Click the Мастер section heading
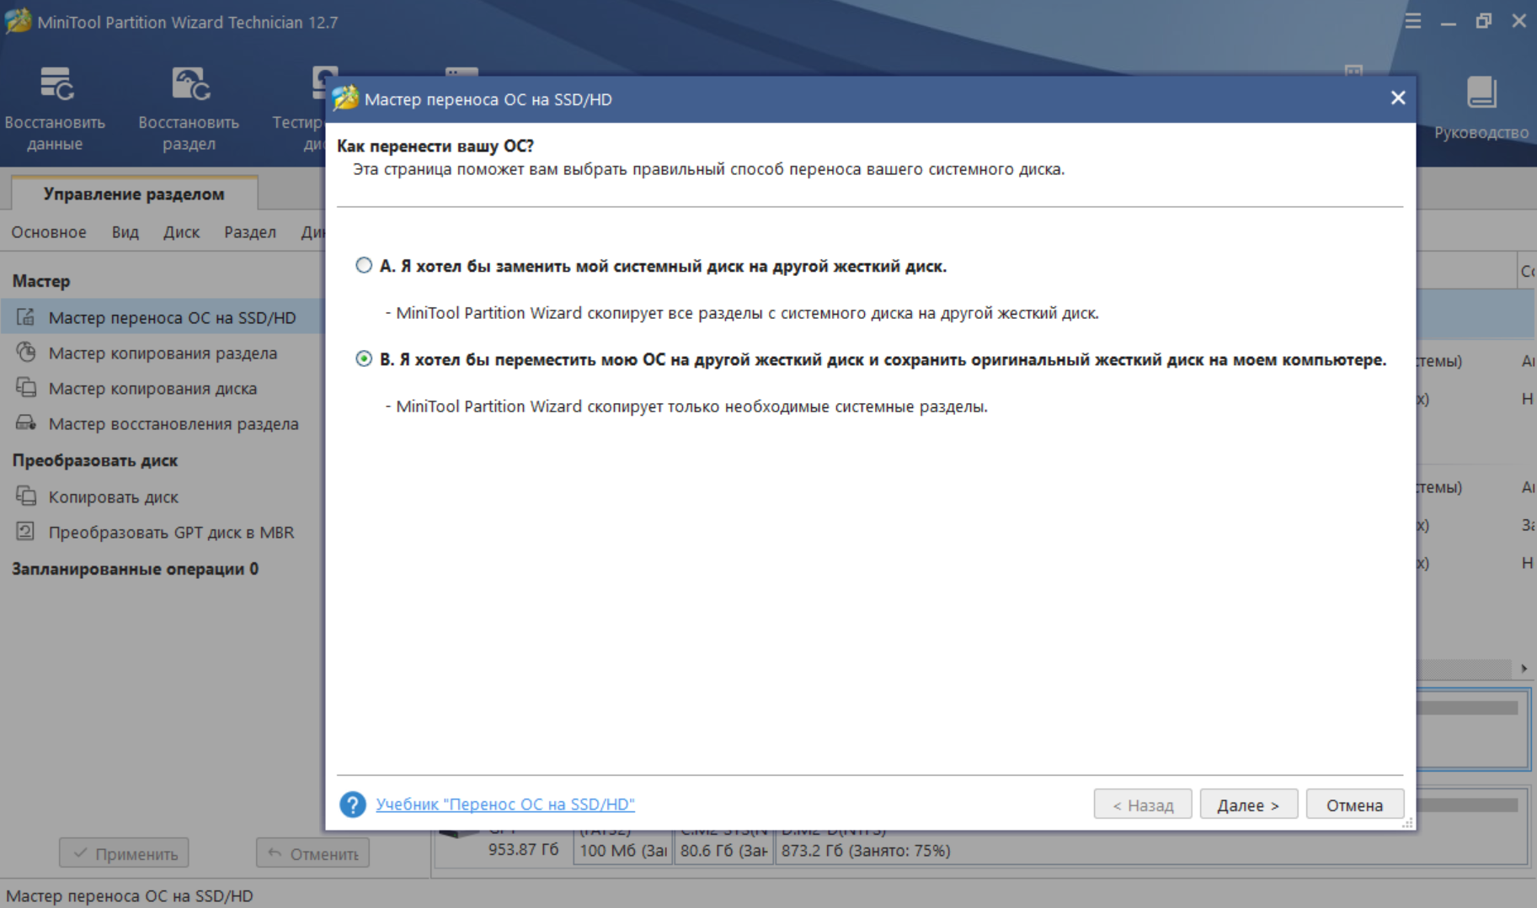This screenshot has height=908, width=1537. point(41,281)
